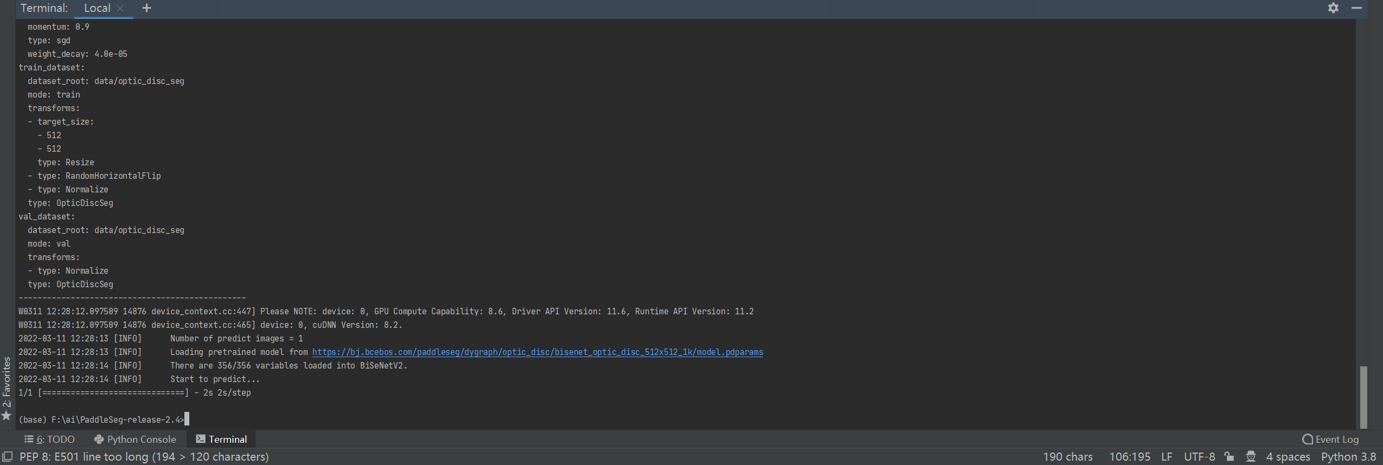Click the terminal prompt input line
The width and height of the screenshot is (1383, 465).
click(104, 419)
